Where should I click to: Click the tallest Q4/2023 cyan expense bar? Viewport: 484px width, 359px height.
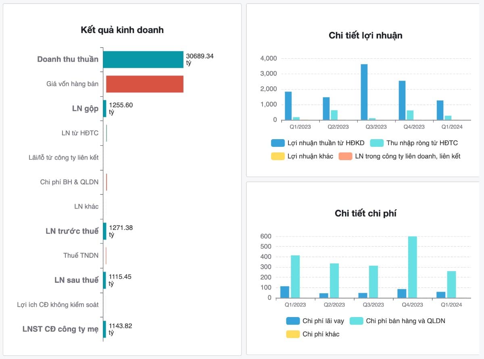pos(412,267)
